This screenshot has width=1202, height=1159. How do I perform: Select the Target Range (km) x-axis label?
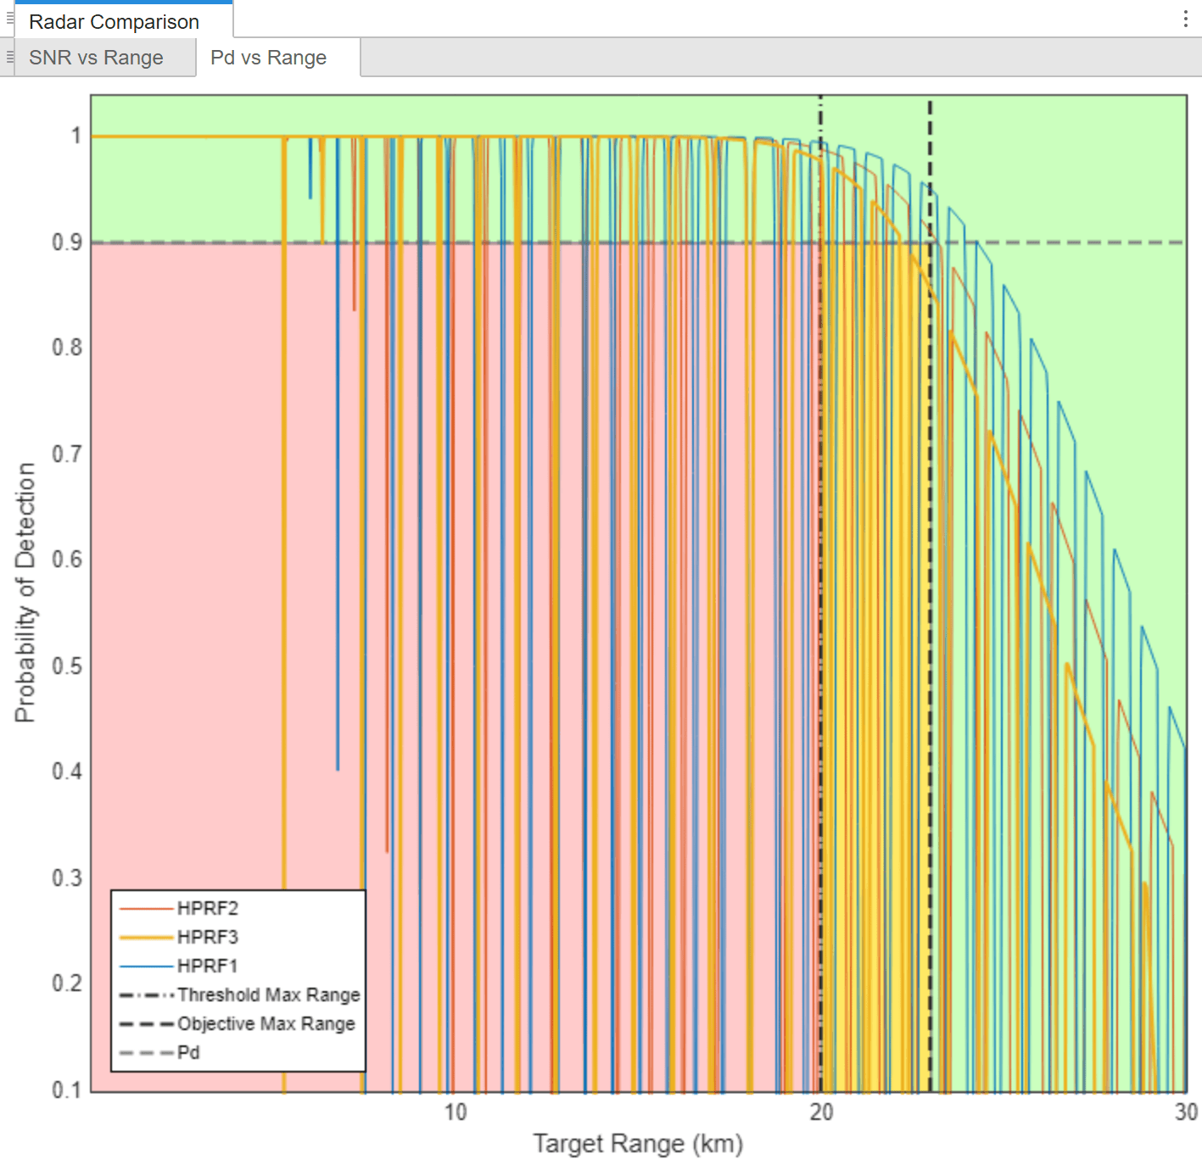[637, 1143]
